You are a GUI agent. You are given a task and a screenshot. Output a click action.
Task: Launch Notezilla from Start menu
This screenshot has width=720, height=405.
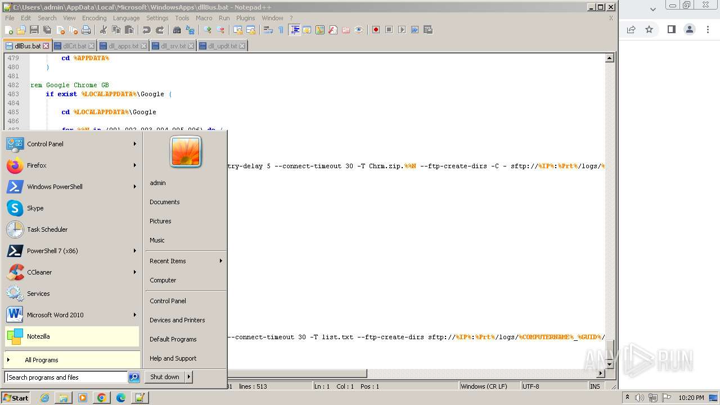point(72,336)
